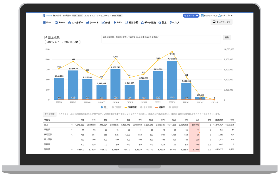Toggle the 最大席数 legend series
The height and width of the screenshot is (176, 279).
[x=146, y=107]
